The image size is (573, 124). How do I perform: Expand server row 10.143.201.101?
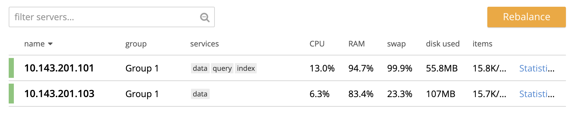pos(287,68)
